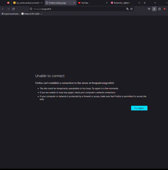Open the Melba ACNH reddit bookmark
Screen dimensions: 168x170
click(32, 14)
